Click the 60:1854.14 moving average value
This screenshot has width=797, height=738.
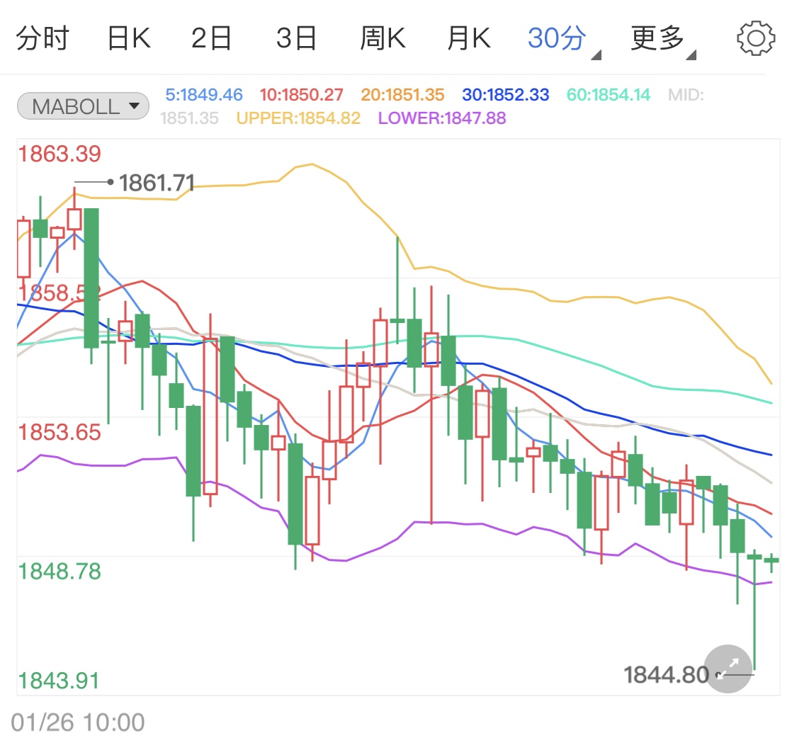608,94
